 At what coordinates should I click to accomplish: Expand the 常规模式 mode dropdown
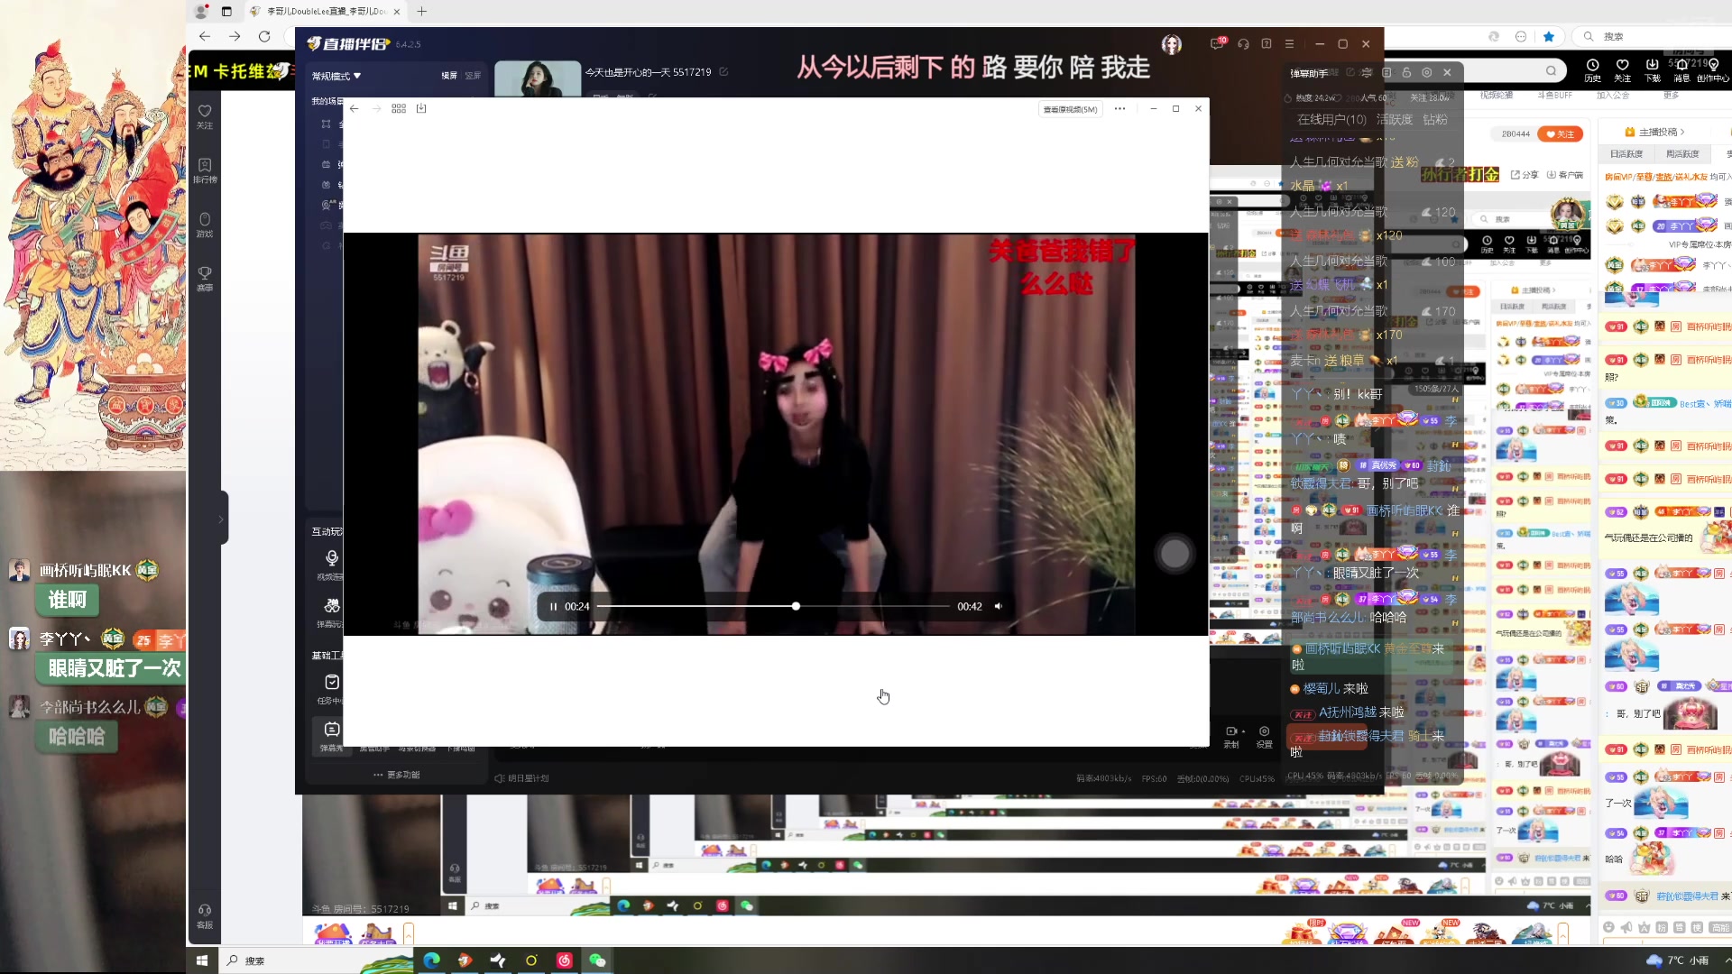pyautogui.click(x=336, y=76)
